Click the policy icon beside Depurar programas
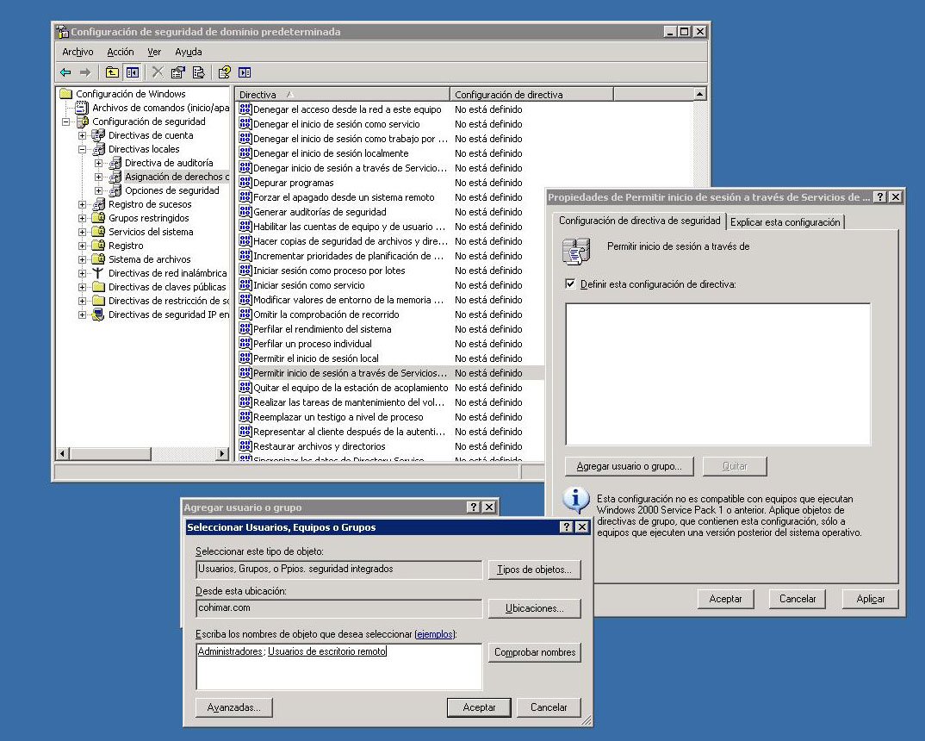 [x=245, y=183]
